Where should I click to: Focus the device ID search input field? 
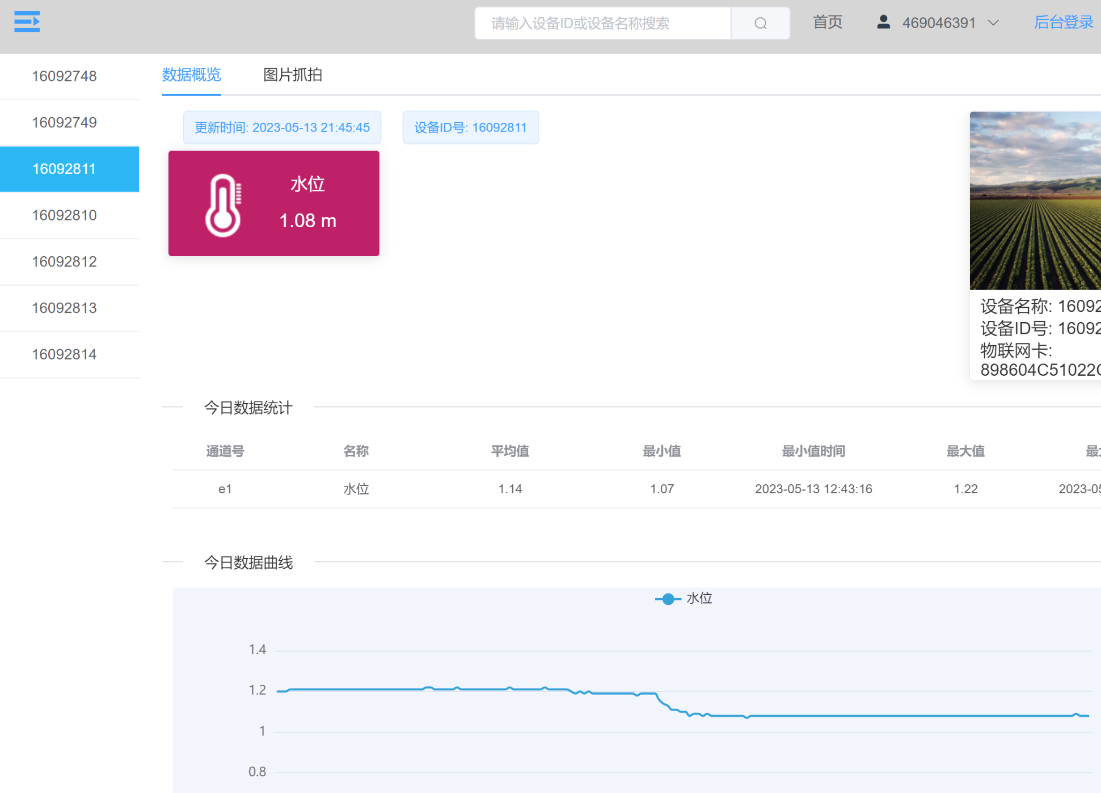[602, 23]
